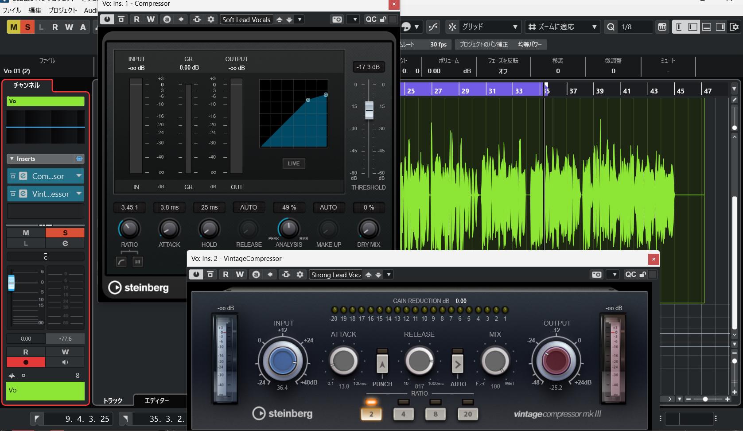Bypass VintageCompressor with power icon

(x=196, y=275)
